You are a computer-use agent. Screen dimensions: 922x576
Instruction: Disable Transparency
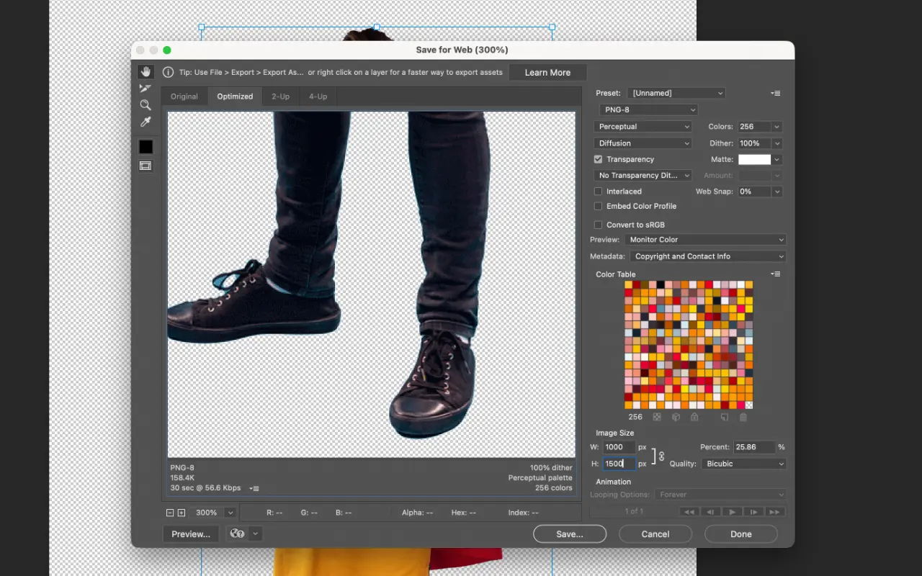pos(598,159)
